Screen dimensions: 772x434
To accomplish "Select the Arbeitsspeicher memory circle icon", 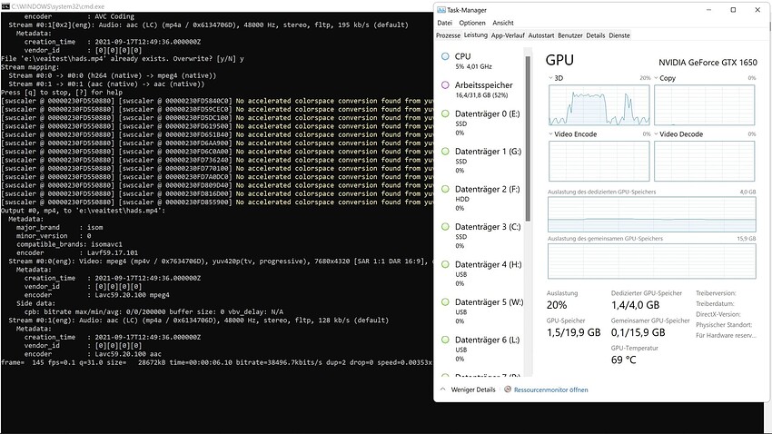I will (445, 85).
